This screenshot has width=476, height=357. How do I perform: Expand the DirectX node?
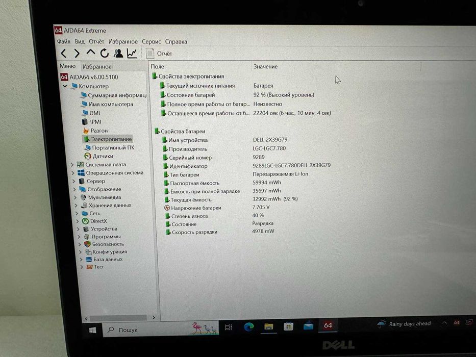(x=78, y=221)
